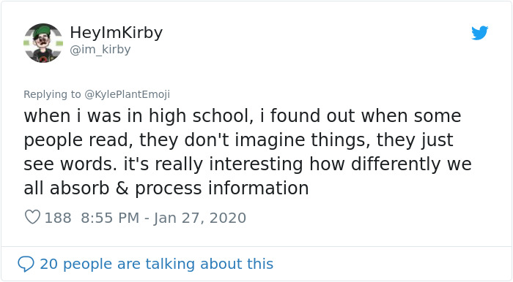This screenshot has height=282, width=513.
Task: Open HeyImKirby's profile picture
Action: pyautogui.click(x=43, y=42)
